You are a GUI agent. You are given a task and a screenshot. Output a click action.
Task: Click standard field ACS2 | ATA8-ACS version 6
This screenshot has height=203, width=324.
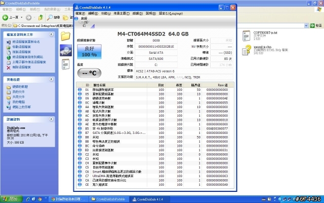pyautogui.click(x=184, y=71)
